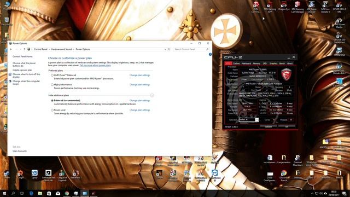This screenshot has height=197, width=350.
Task: Launch Microsoft Edge from taskbar
Action: click(31, 193)
